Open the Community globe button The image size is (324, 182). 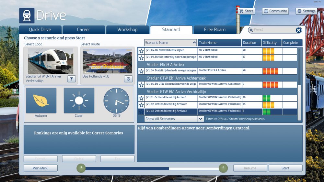275,11
